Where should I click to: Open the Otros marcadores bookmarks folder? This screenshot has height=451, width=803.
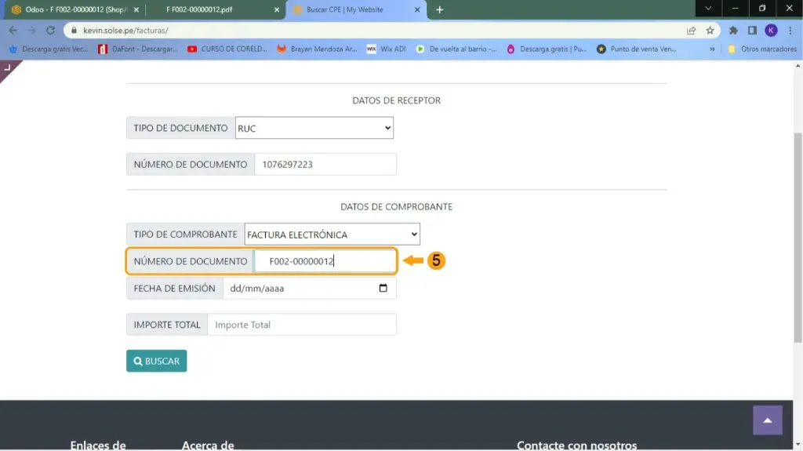click(761, 49)
